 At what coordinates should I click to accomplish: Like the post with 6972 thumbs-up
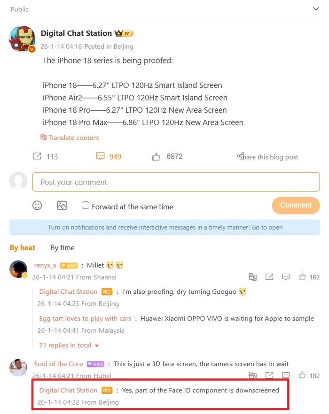click(156, 157)
